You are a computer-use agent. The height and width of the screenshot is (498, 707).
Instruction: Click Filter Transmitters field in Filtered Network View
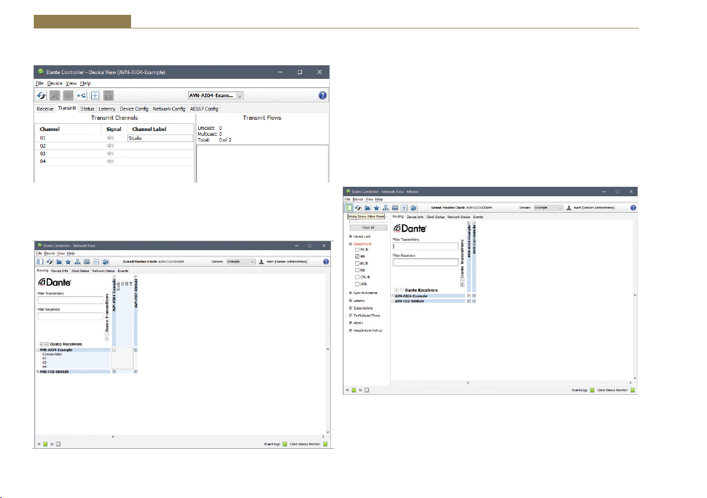pyautogui.click(x=425, y=247)
